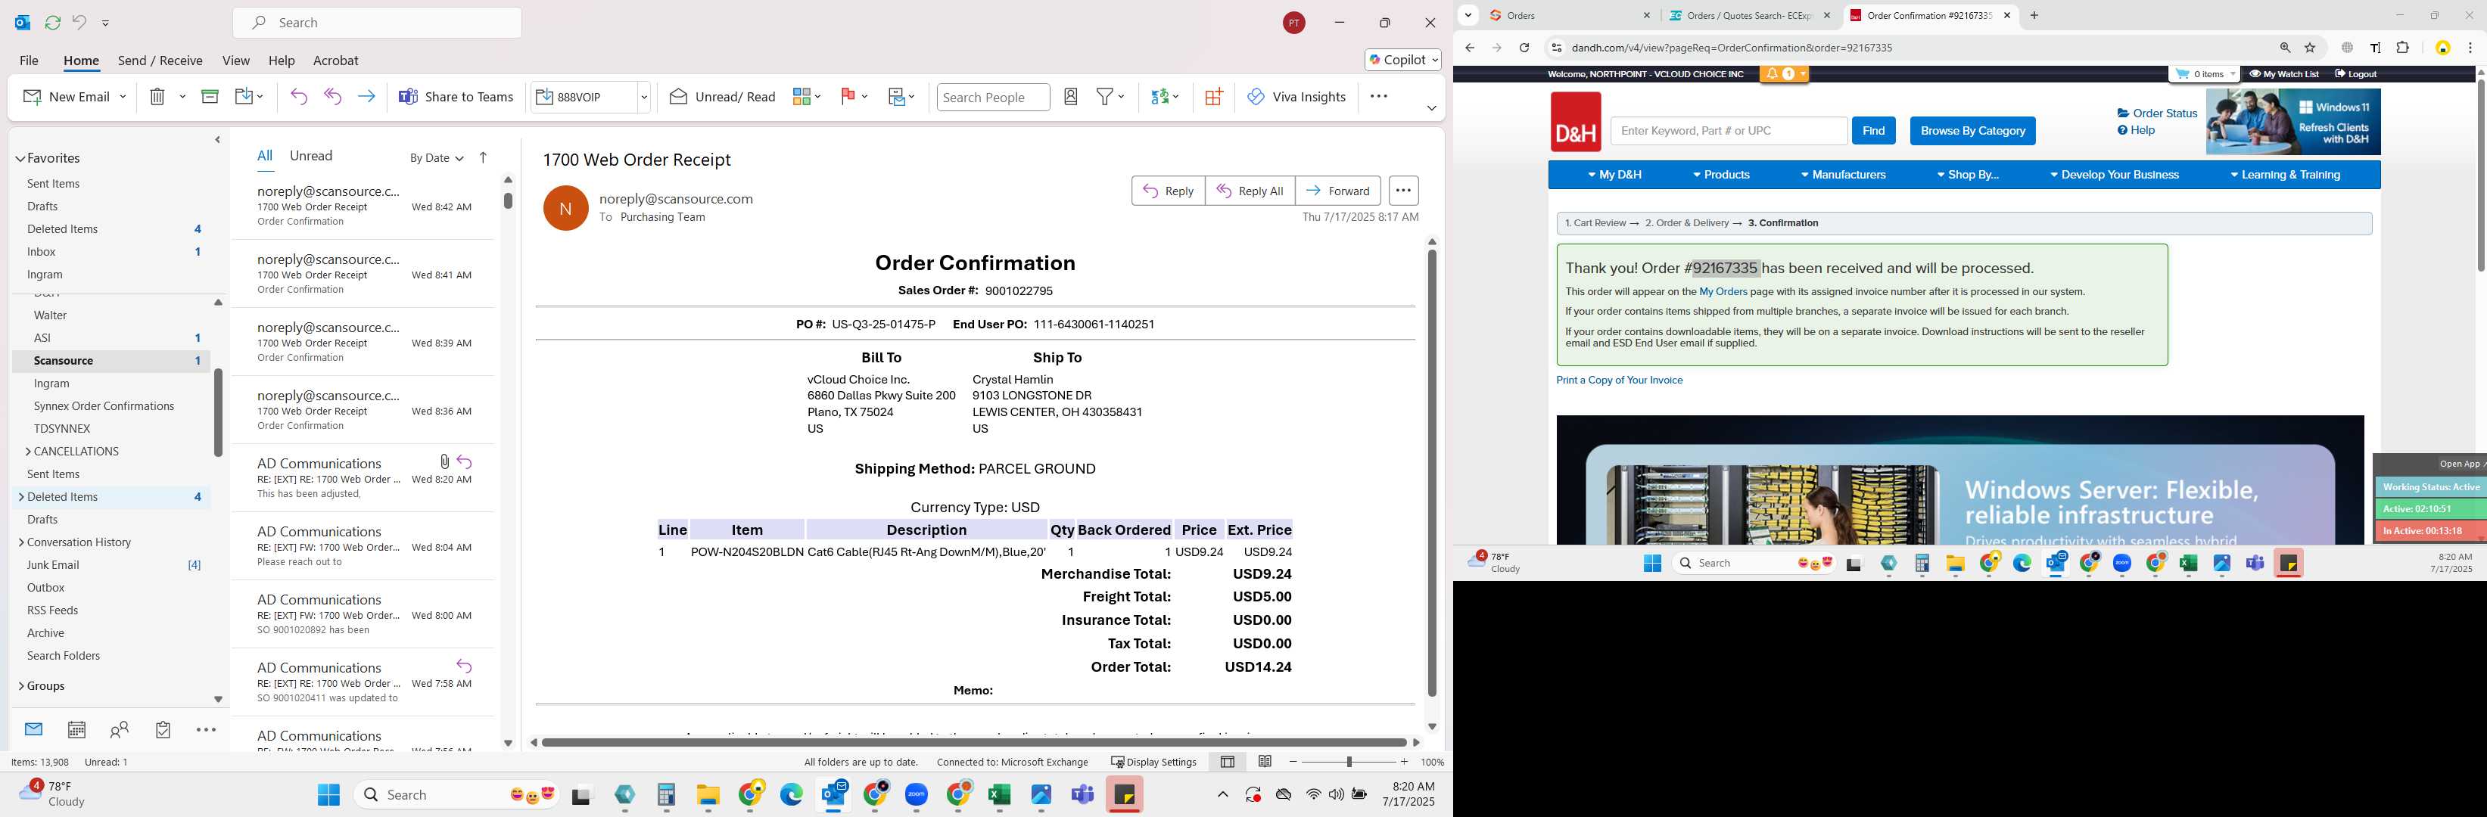
Task: Open the All Apps grid icon
Action: [1213, 97]
